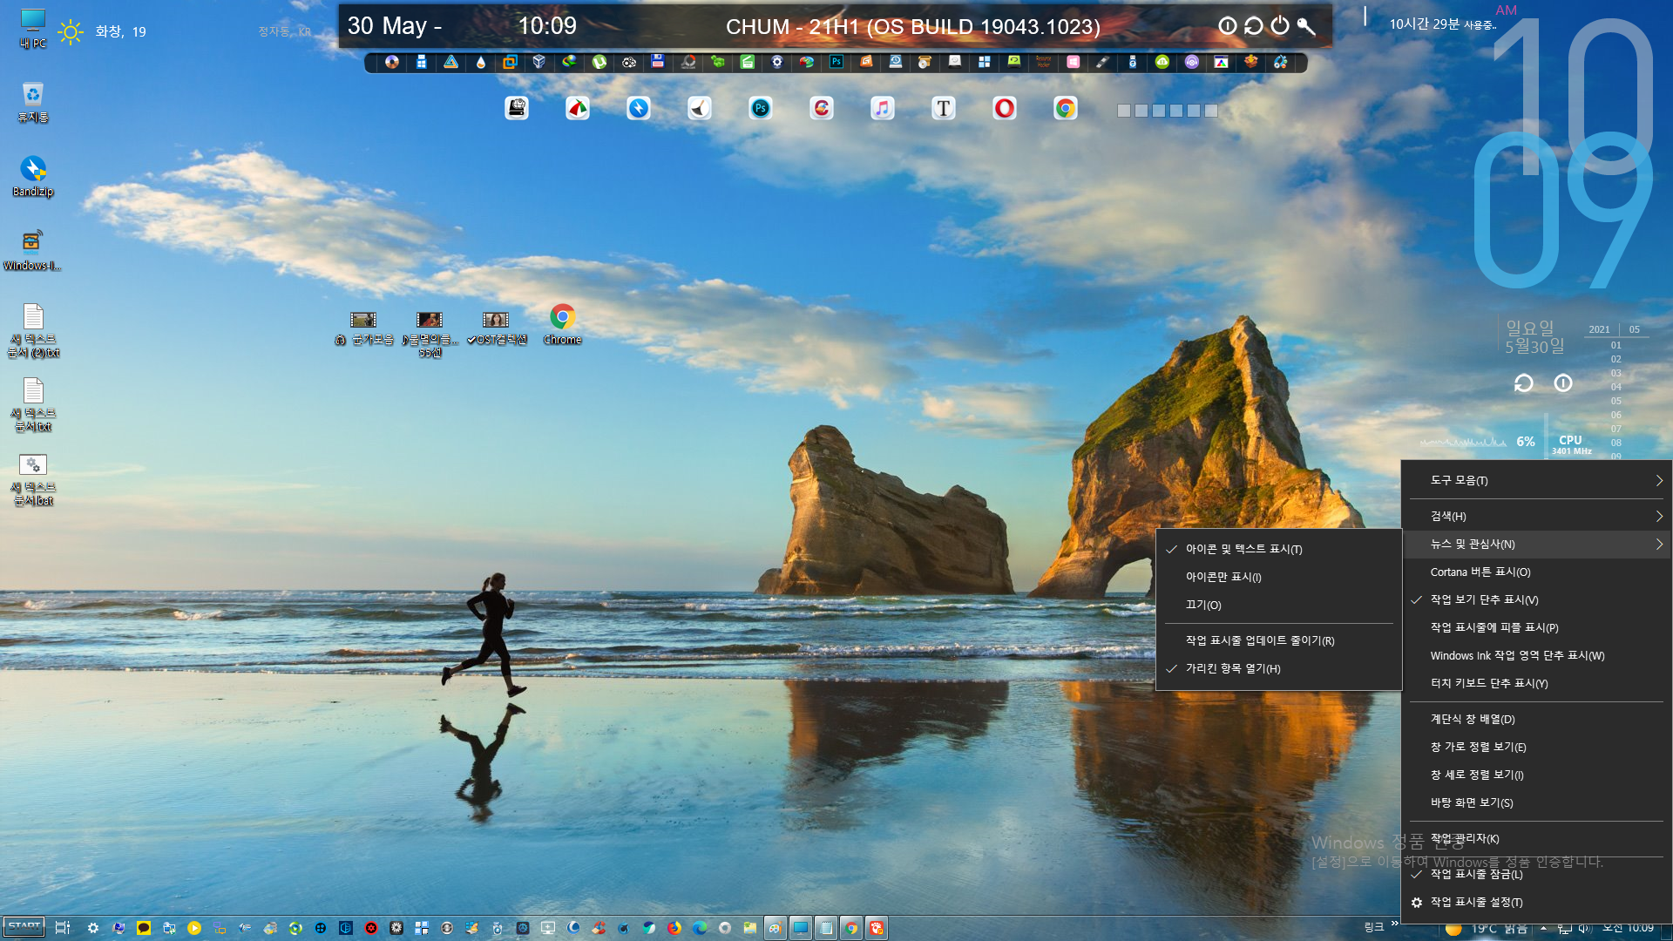Open Microsoft Edge from the taskbar
Viewport: 1673px width, 941px height.
pyautogui.click(x=700, y=928)
